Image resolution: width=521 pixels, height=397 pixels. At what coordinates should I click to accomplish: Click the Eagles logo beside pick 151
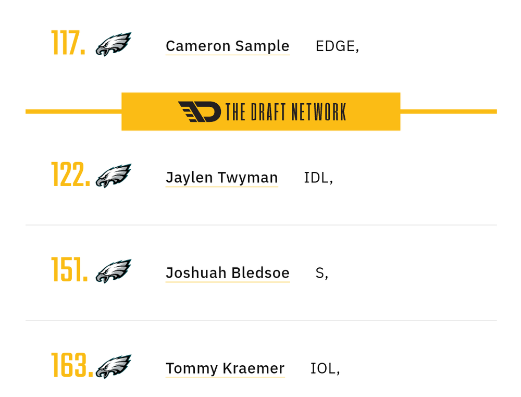pyautogui.click(x=113, y=271)
